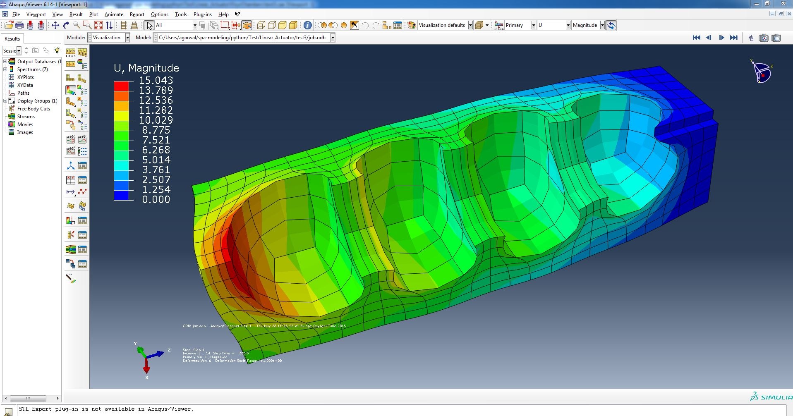Open the Primary variable type dropdown
This screenshot has width=793, height=416.
click(x=534, y=25)
